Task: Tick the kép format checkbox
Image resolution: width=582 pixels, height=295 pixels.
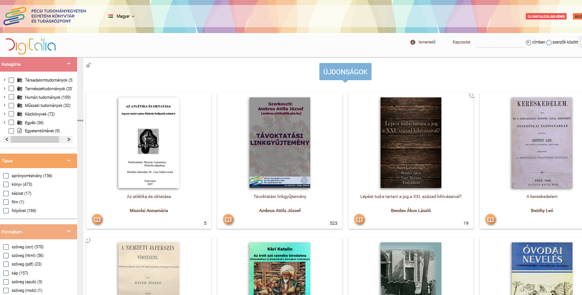Action: tap(6, 273)
